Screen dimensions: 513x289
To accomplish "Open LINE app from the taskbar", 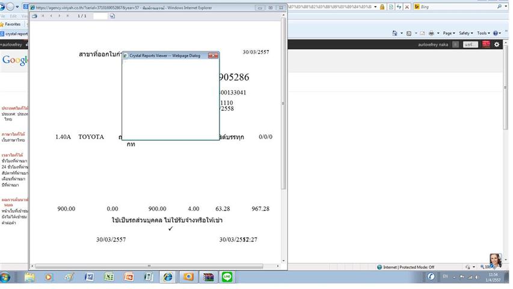I will coord(227,277).
